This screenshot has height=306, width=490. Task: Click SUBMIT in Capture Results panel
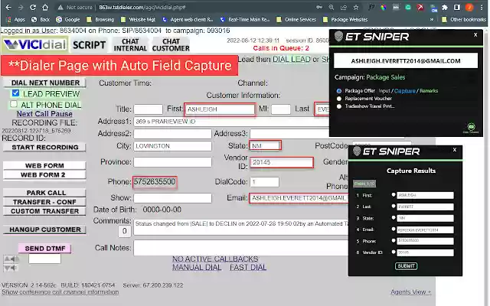point(406,266)
